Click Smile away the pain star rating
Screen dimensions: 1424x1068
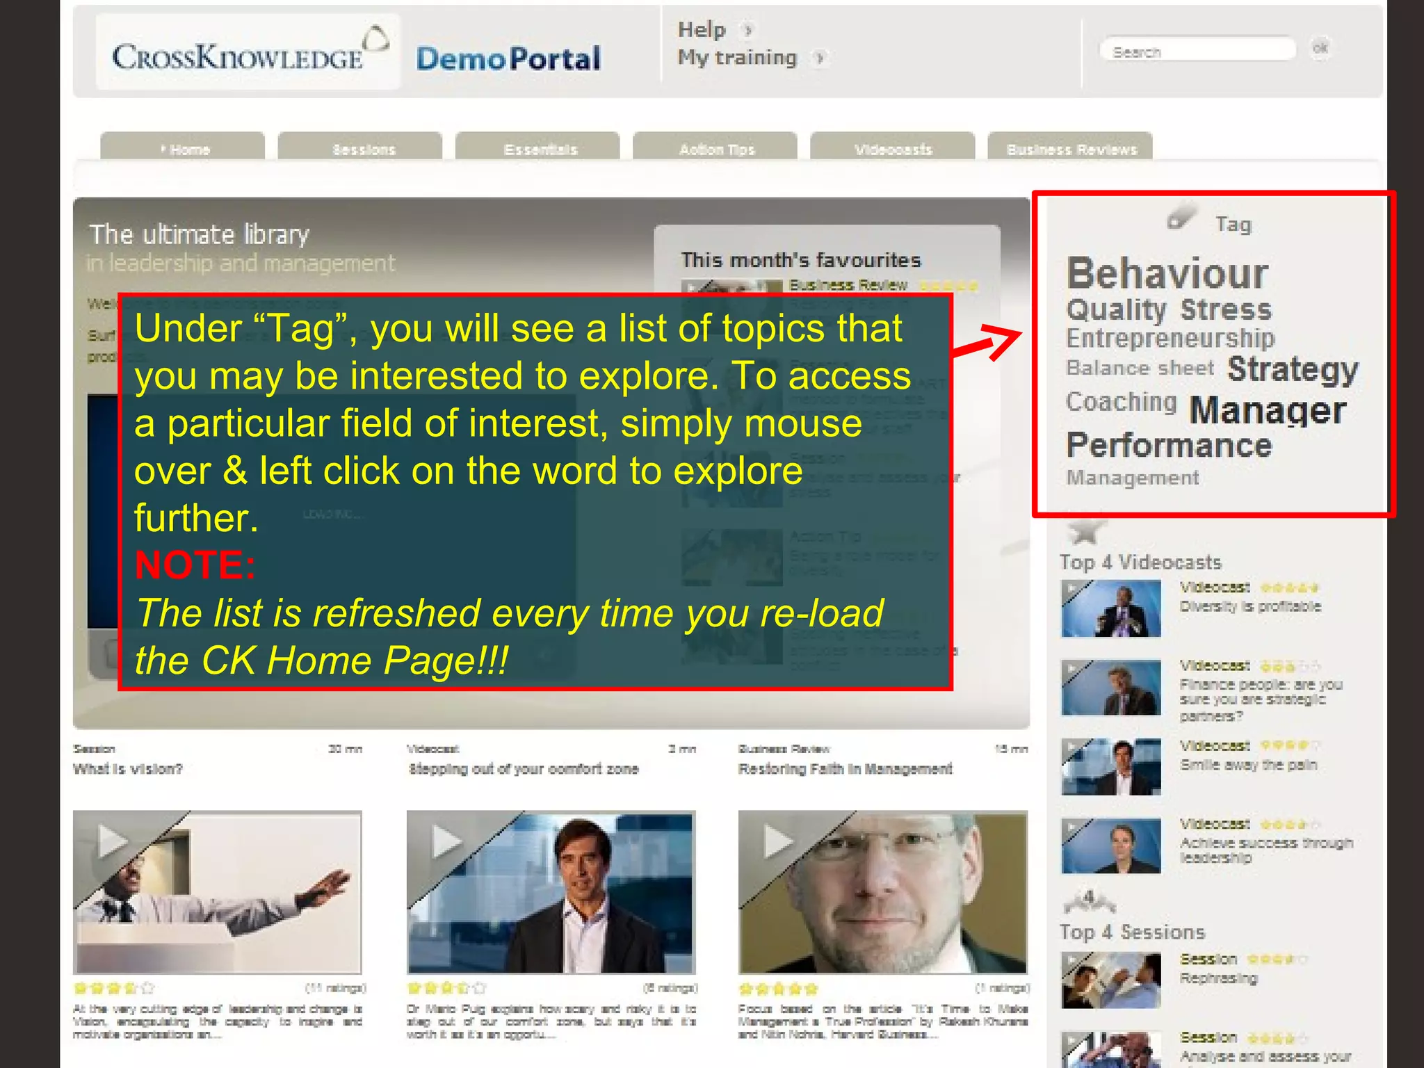[x=1290, y=745]
